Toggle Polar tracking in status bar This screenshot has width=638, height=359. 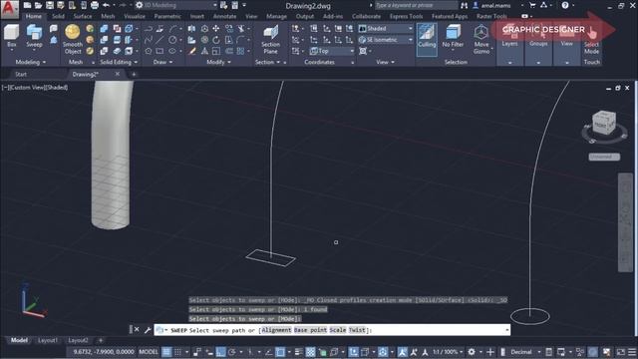232,352
